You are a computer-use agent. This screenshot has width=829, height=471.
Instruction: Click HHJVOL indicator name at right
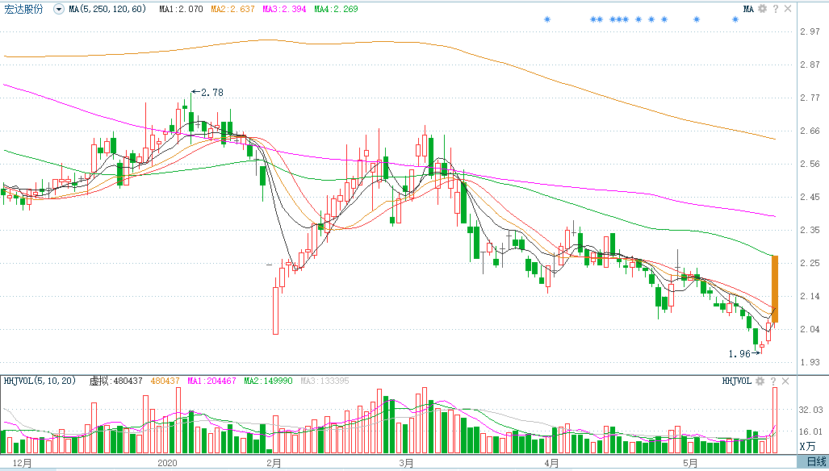pos(736,381)
